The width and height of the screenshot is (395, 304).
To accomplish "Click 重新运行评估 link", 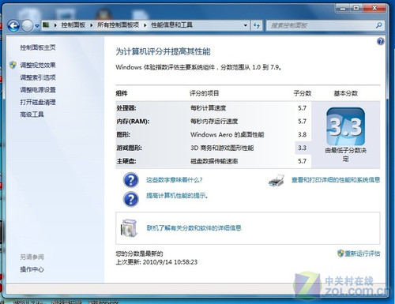I will pyautogui.click(x=363, y=253).
